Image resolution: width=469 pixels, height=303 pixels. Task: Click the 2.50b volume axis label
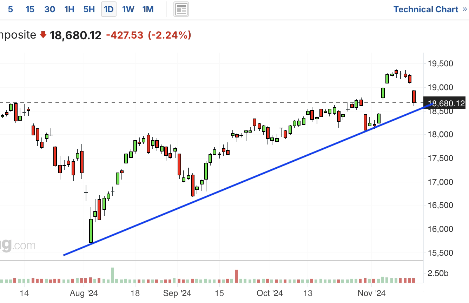[x=438, y=273]
